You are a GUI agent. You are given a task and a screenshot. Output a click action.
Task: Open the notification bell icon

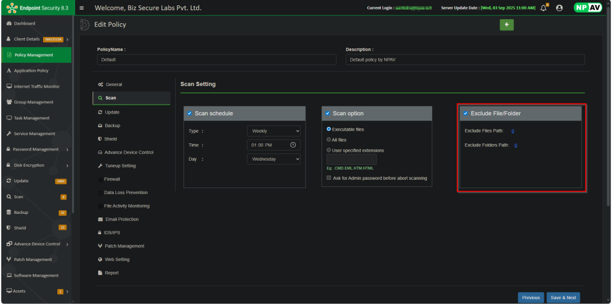point(544,8)
